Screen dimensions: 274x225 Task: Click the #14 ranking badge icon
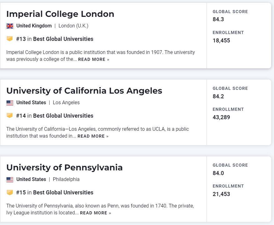(10, 115)
